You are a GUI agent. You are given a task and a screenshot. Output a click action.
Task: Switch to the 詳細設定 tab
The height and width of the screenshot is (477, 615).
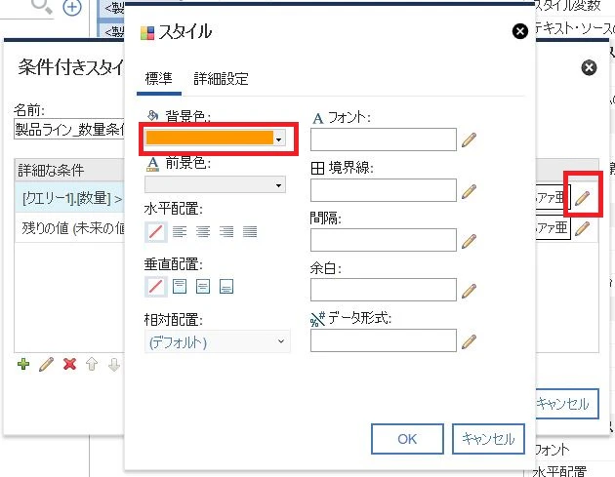(221, 79)
